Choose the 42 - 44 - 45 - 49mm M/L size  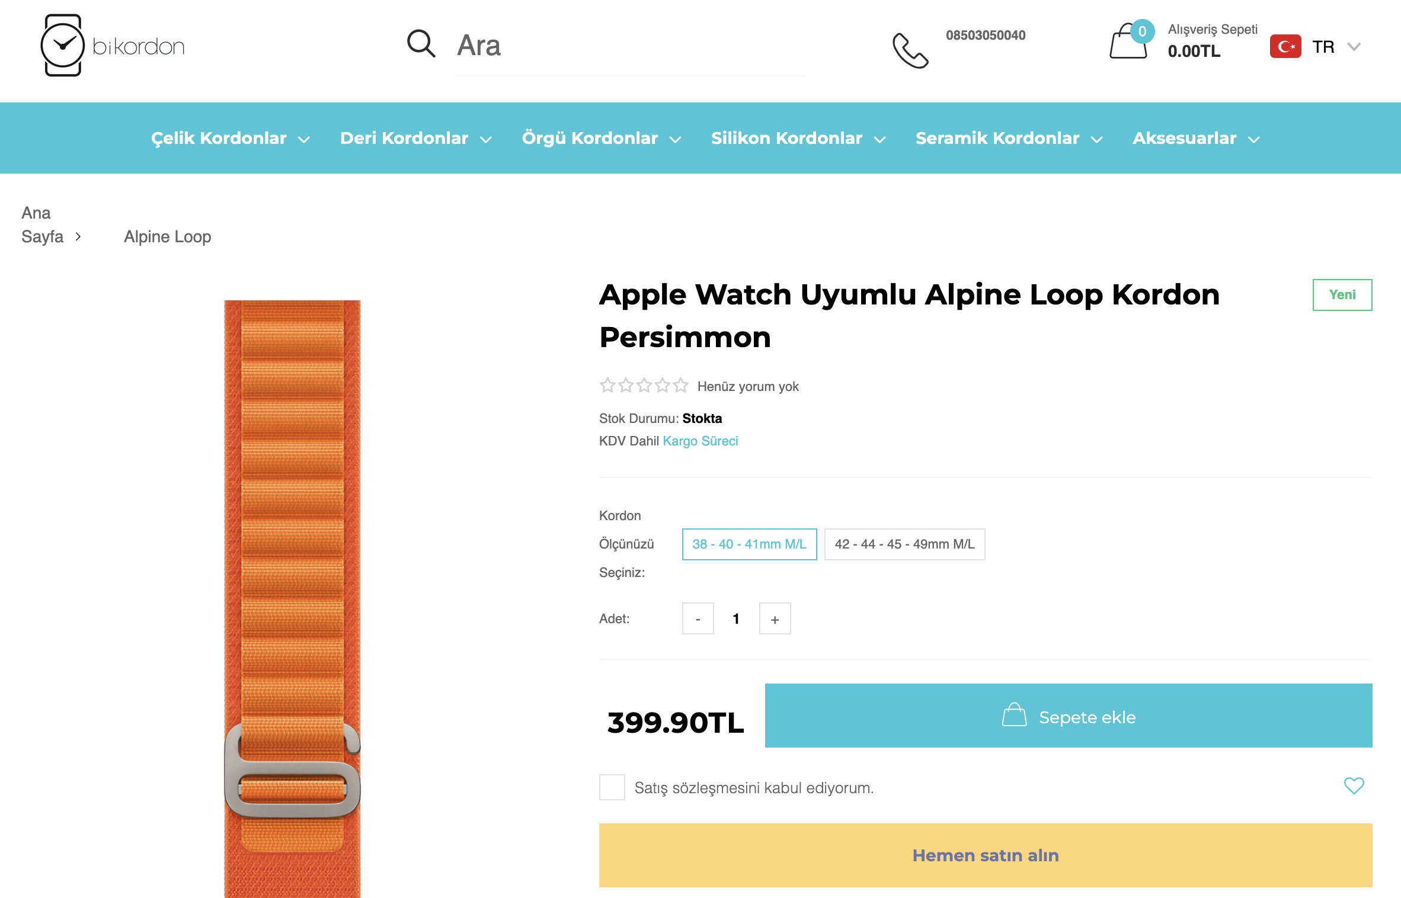(904, 544)
